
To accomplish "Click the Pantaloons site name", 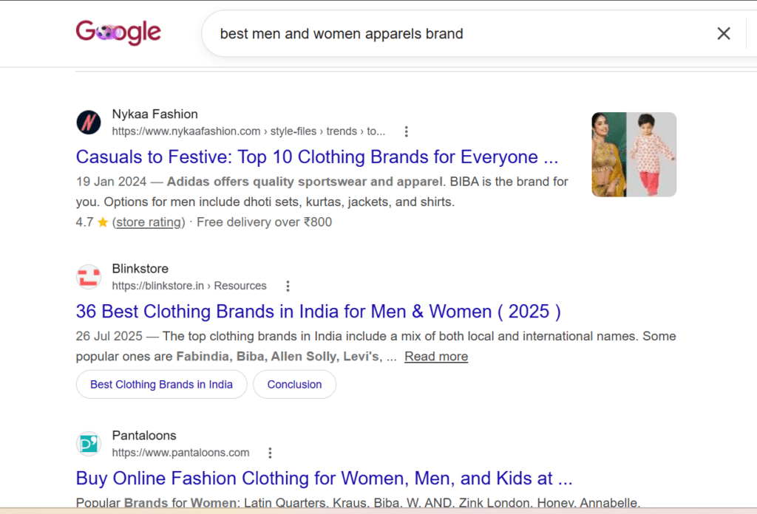I will (x=144, y=436).
